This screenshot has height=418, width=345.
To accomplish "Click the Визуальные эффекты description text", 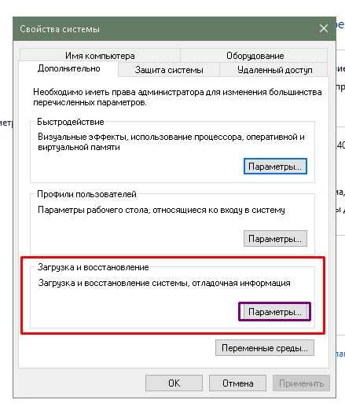I will coord(171,141).
